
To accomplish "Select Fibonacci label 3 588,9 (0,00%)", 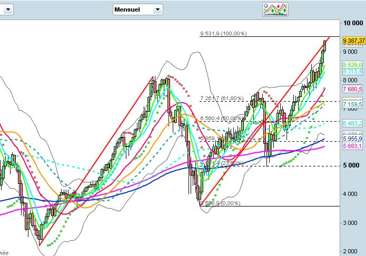I will click(x=220, y=203).
